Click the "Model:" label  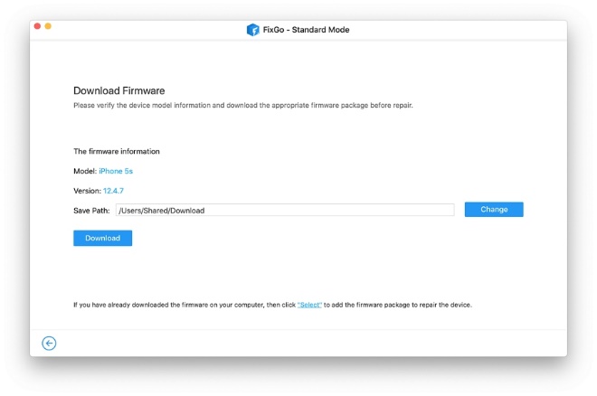coord(84,171)
